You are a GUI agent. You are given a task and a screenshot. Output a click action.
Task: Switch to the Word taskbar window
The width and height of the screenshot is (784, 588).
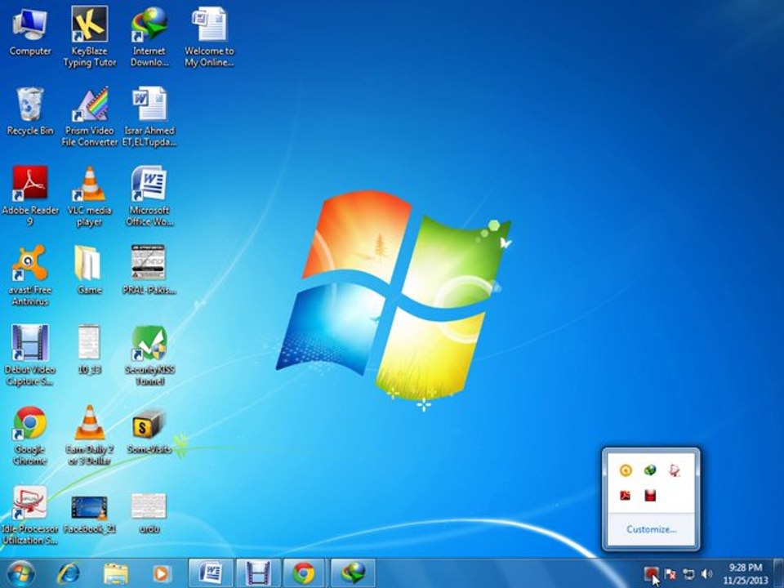pyautogui.click(x=211, y=573)
